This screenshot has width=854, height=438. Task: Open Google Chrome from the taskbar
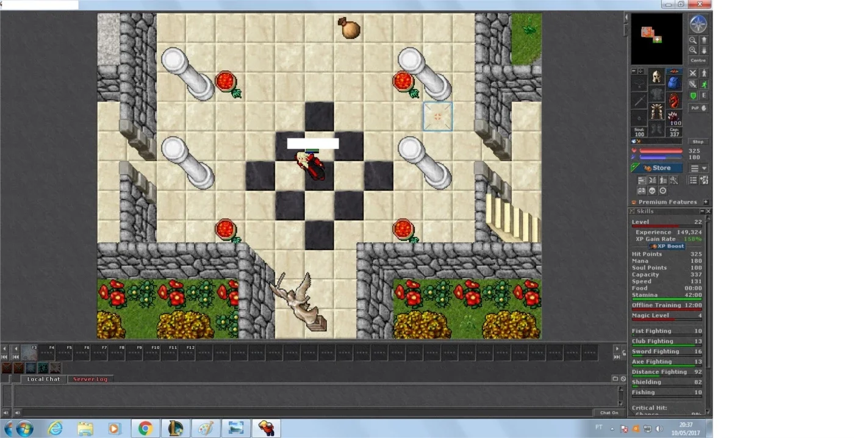point(145,428)
